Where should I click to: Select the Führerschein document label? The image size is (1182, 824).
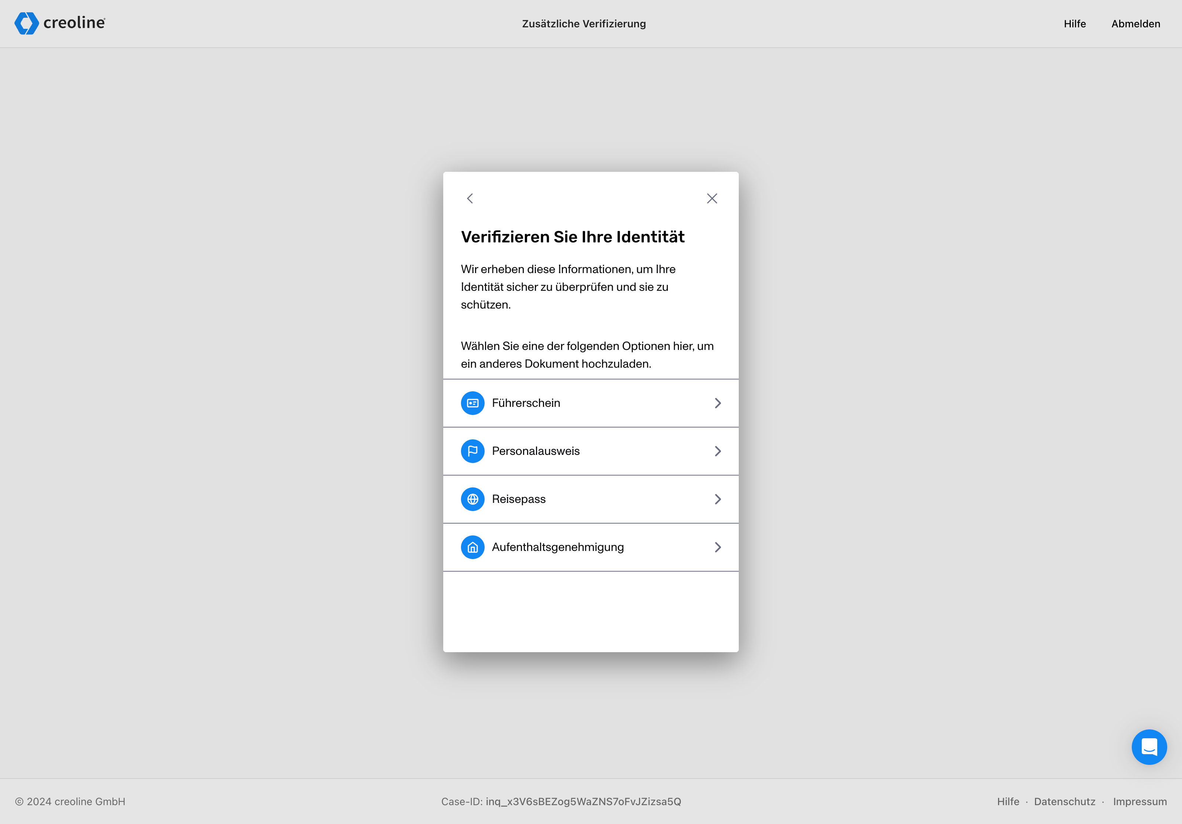pos(526,403)
